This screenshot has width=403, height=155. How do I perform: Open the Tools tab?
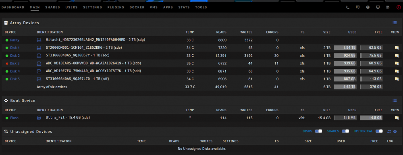click(x=201, y=7)
